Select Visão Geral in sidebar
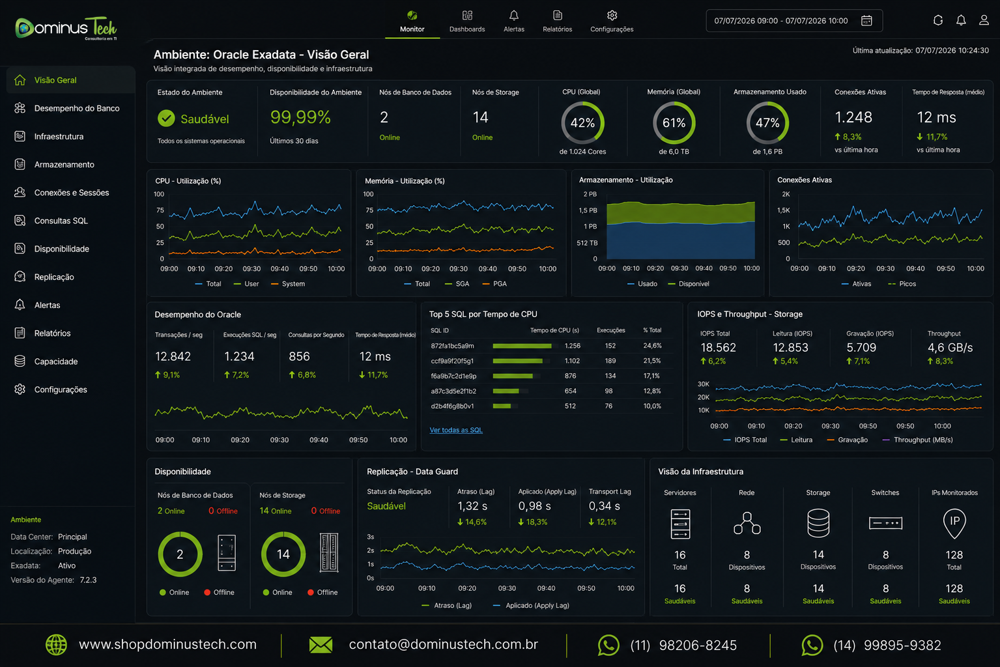 pyautogui.click(x=70, y=80)
